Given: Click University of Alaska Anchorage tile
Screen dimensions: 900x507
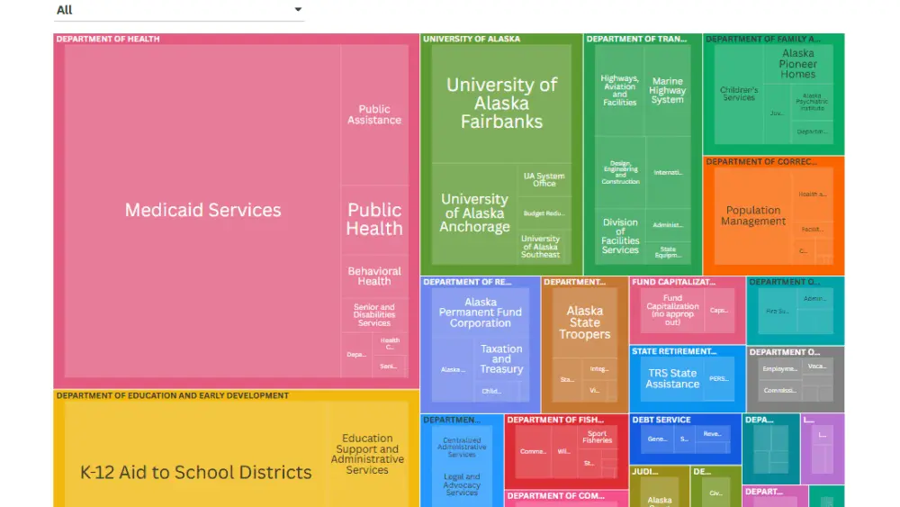Looking at the screenshot, I should pyautogui.click(x=474, y=213).
